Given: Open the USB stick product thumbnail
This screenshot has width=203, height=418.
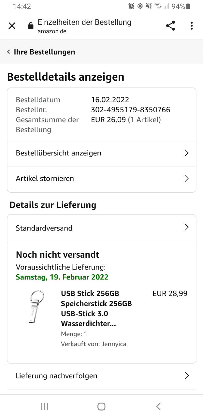Looking at the screenshot, I should click(35, 307).
